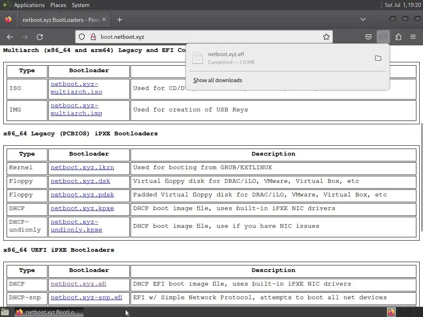
Task: Click 'Used for booting from GRUB/EXTLINUX' cell
Action: point(273,168)
